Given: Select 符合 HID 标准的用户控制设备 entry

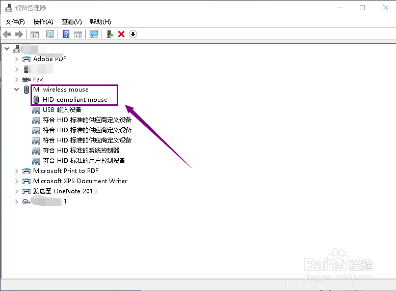Looking at the screenshot, I should point(84,161).
